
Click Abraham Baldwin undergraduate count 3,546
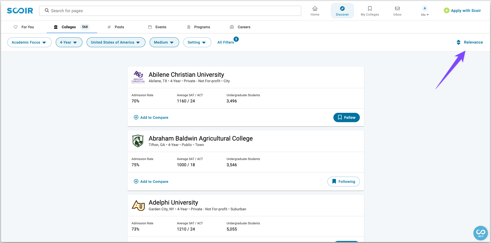click(232, 165)
